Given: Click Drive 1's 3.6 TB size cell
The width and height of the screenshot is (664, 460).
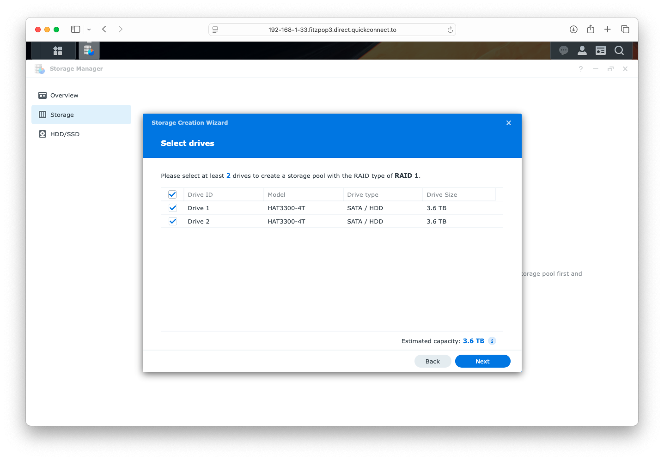Looking at the screenshot, I should click(x=437, y=208).
